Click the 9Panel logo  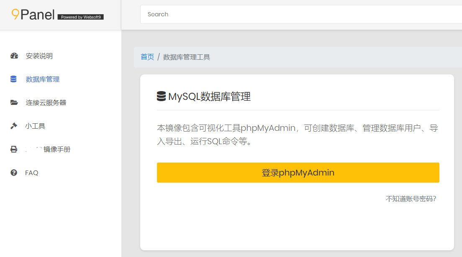click(33, 15)
